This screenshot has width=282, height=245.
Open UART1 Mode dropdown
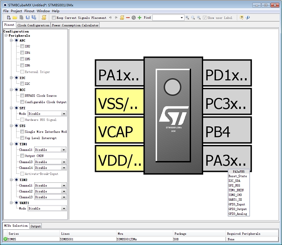(x=47, y=209)
